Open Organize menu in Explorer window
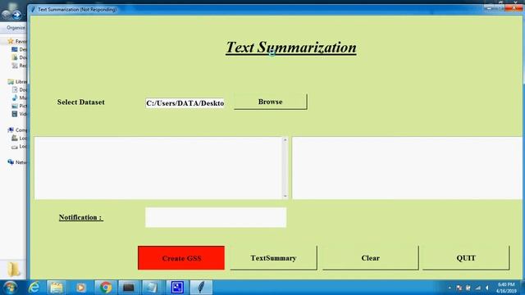Image resolution: width=525 pixels, height=295 pixels. click(x=16, y=28)
